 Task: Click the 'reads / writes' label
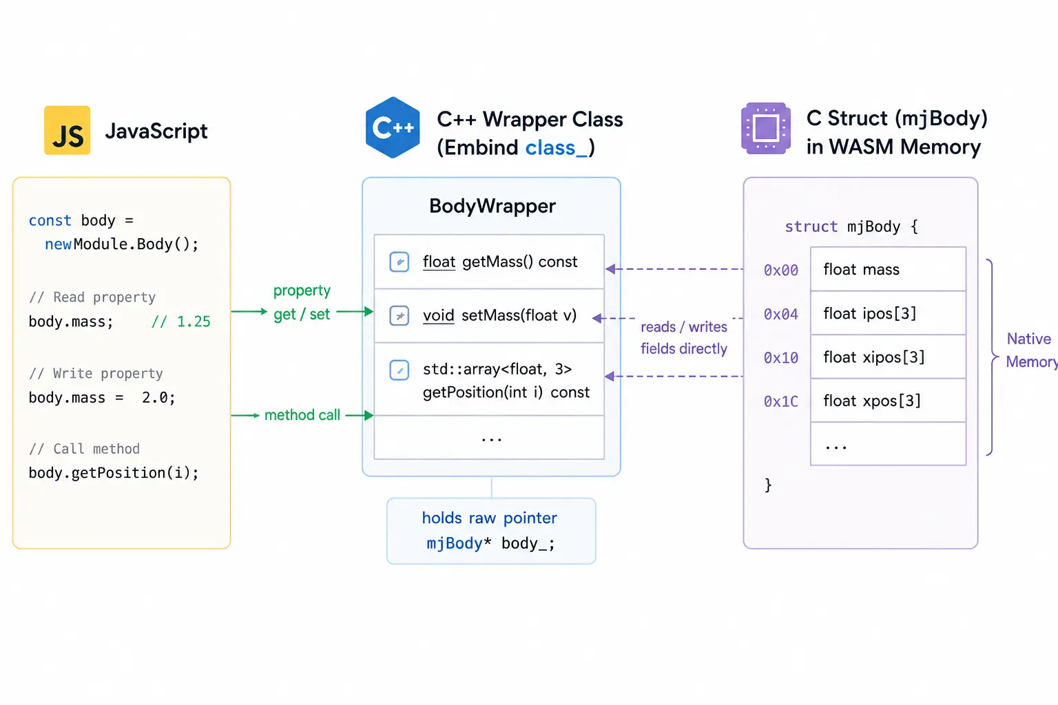point(684,327)
